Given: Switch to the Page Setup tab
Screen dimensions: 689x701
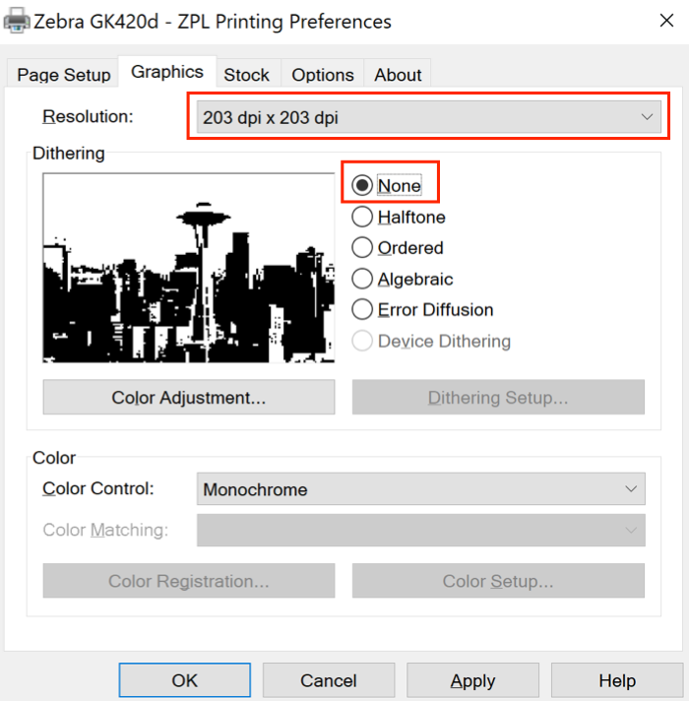Looking at the screenshot, I should tap(64, 75).
